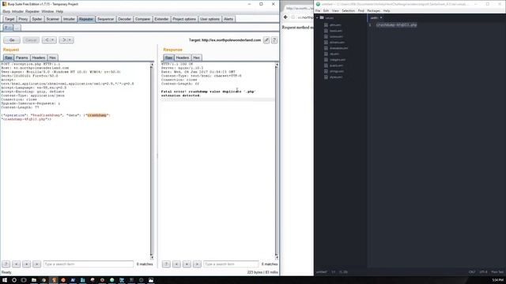The image size is (506, 284).
Task: Open response search help (? button)
Action: (x=166, y=264)
